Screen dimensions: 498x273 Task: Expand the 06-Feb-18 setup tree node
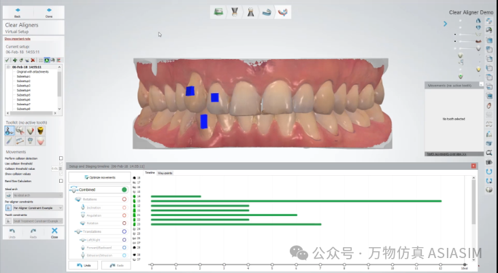pos(7,67)
